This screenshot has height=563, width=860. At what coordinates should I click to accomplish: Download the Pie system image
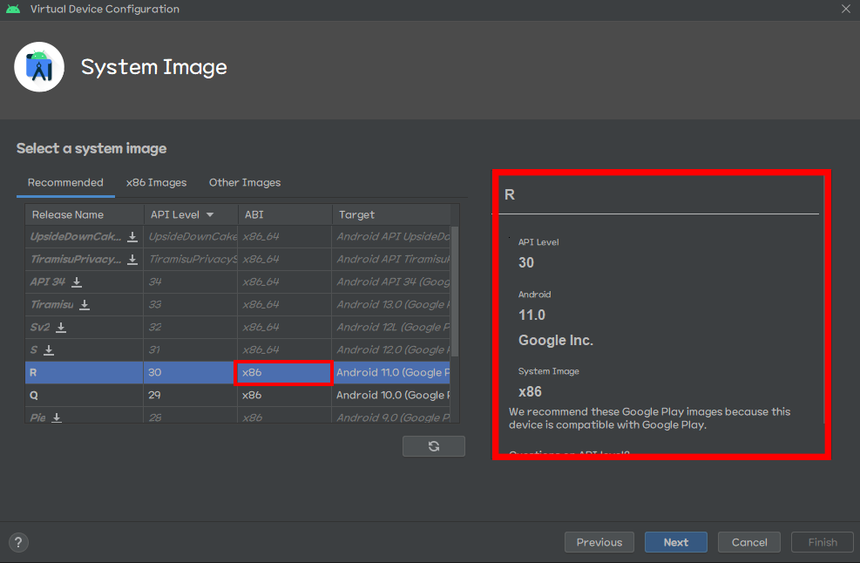tap(57, 417)
